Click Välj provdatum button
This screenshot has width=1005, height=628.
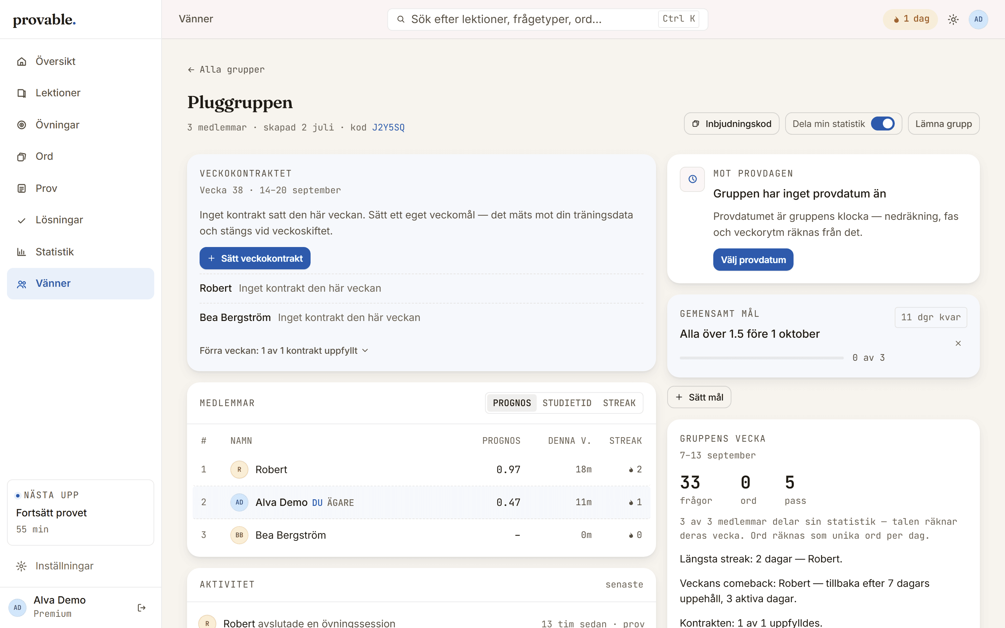753,260
